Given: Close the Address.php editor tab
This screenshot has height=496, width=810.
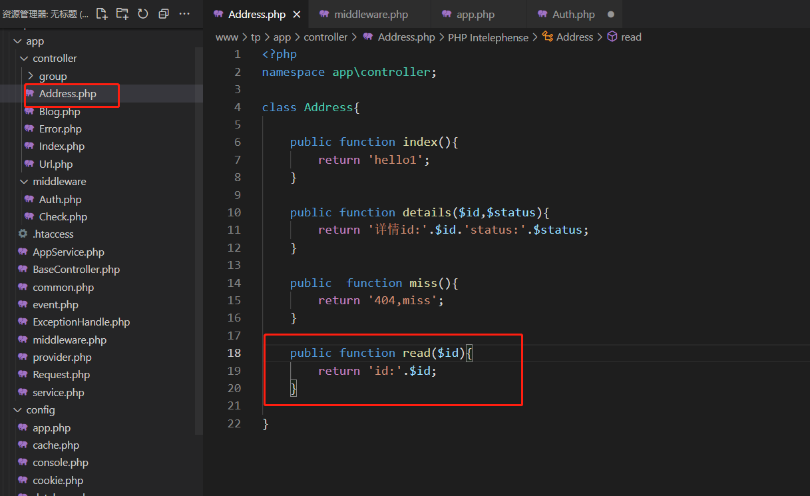Looking at the screenshot, I should (x=297, y=14).
